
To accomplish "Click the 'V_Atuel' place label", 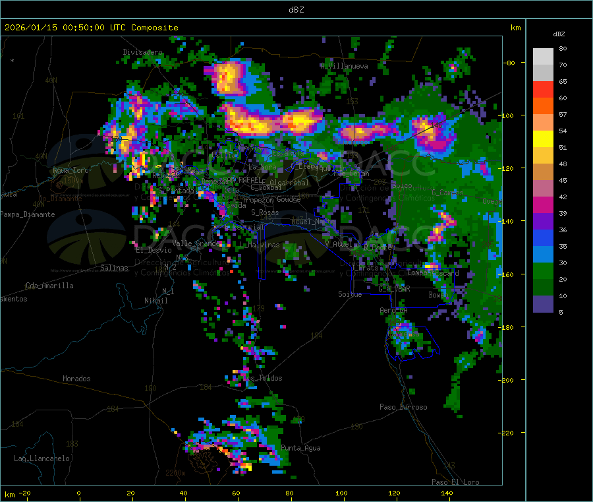I will coord(339,244).
